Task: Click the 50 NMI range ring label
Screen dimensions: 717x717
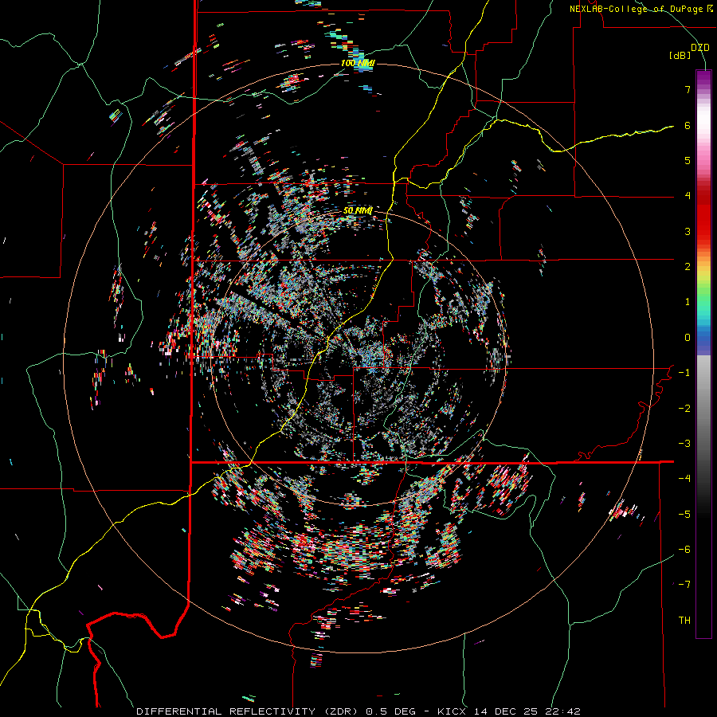Action: pyautogui.click(x=358, y=210)
